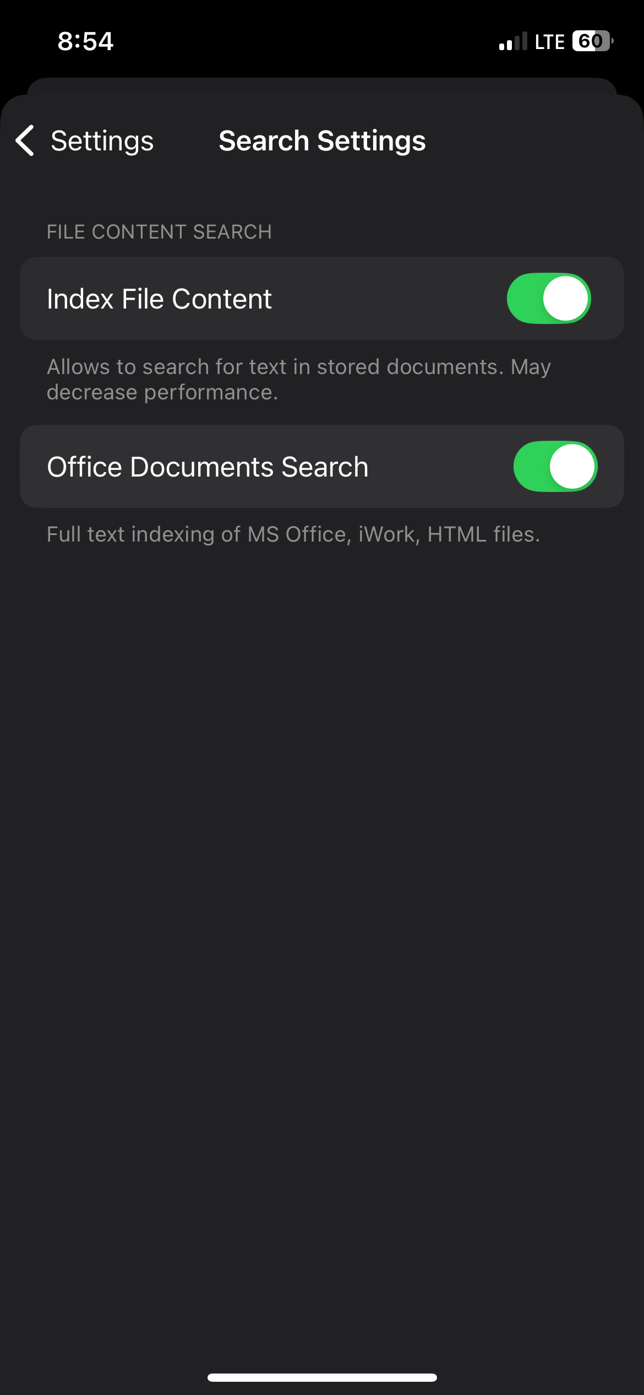The image size is (644, 1395).
Task: Disable the Index File Content switch
Action: click(x=548, y=299)
